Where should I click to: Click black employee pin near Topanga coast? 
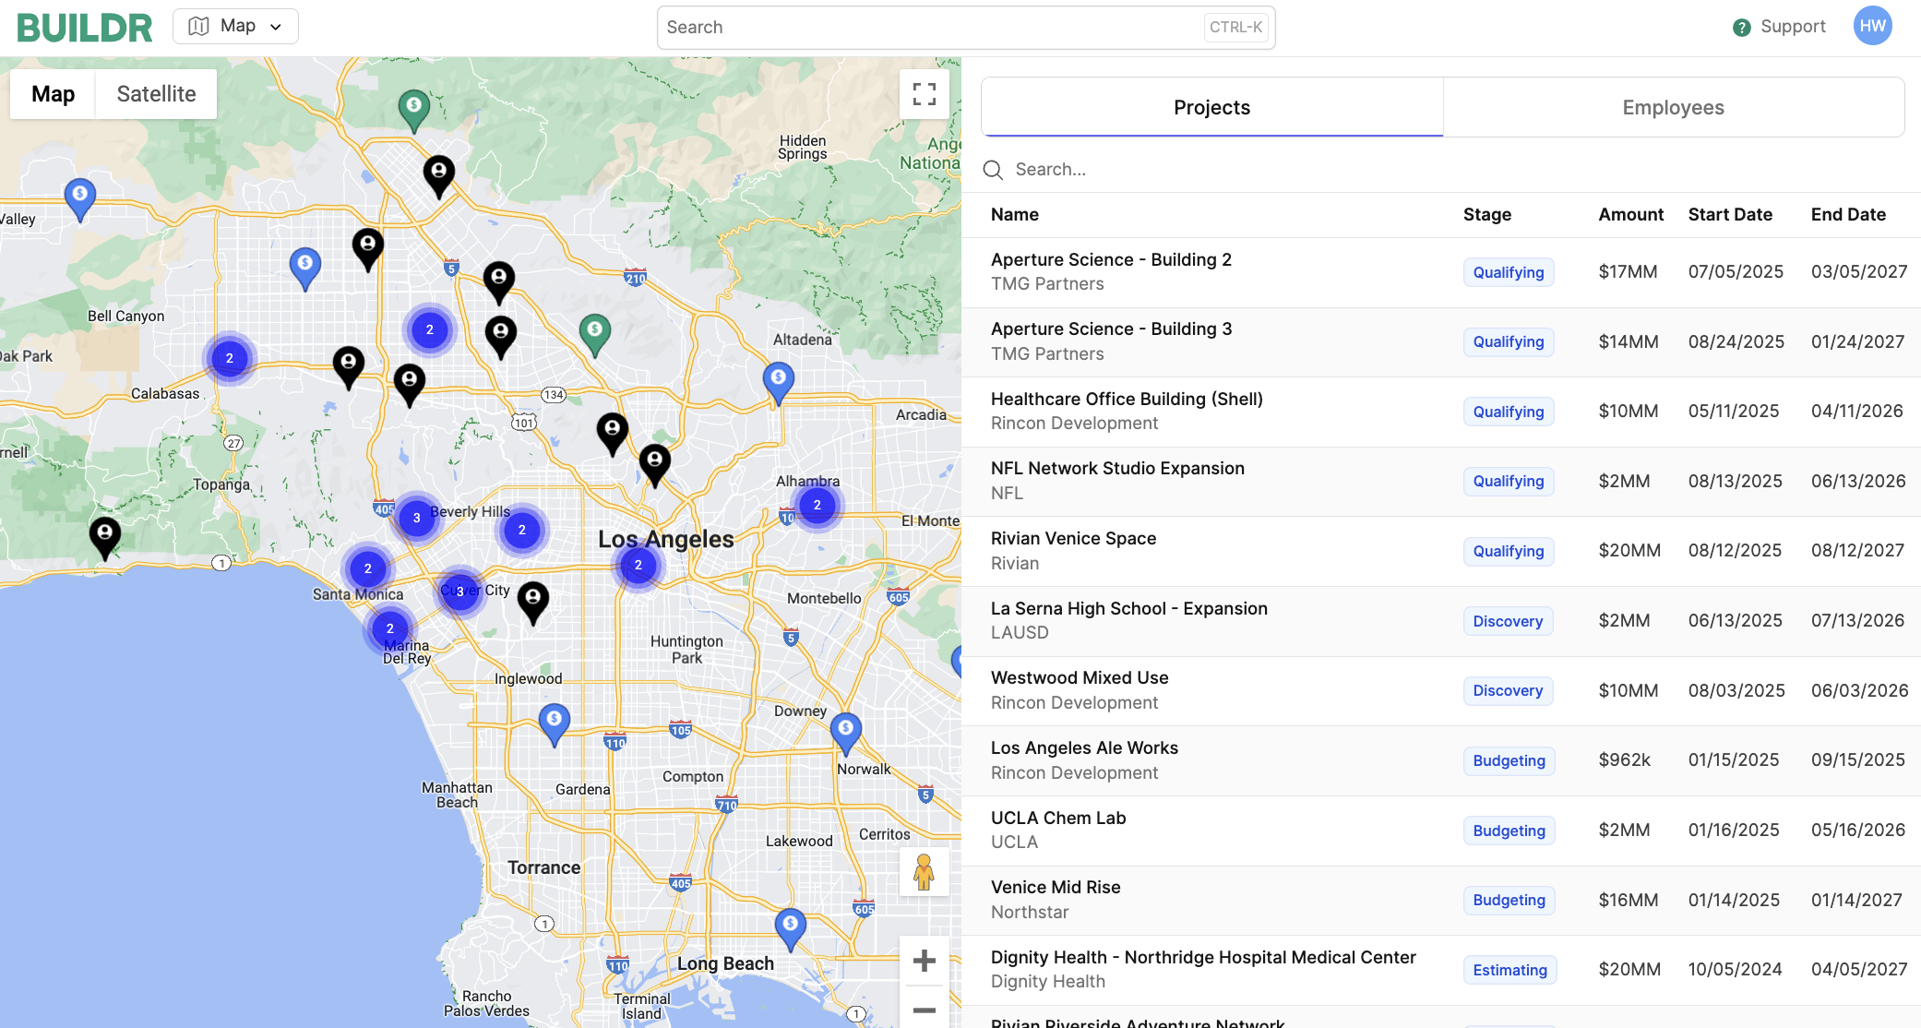click(x=105, y=537)
